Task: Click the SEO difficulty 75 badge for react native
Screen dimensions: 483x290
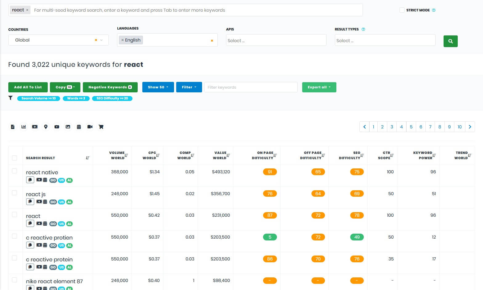Action: pyautogui.click(x=357, y=172)
